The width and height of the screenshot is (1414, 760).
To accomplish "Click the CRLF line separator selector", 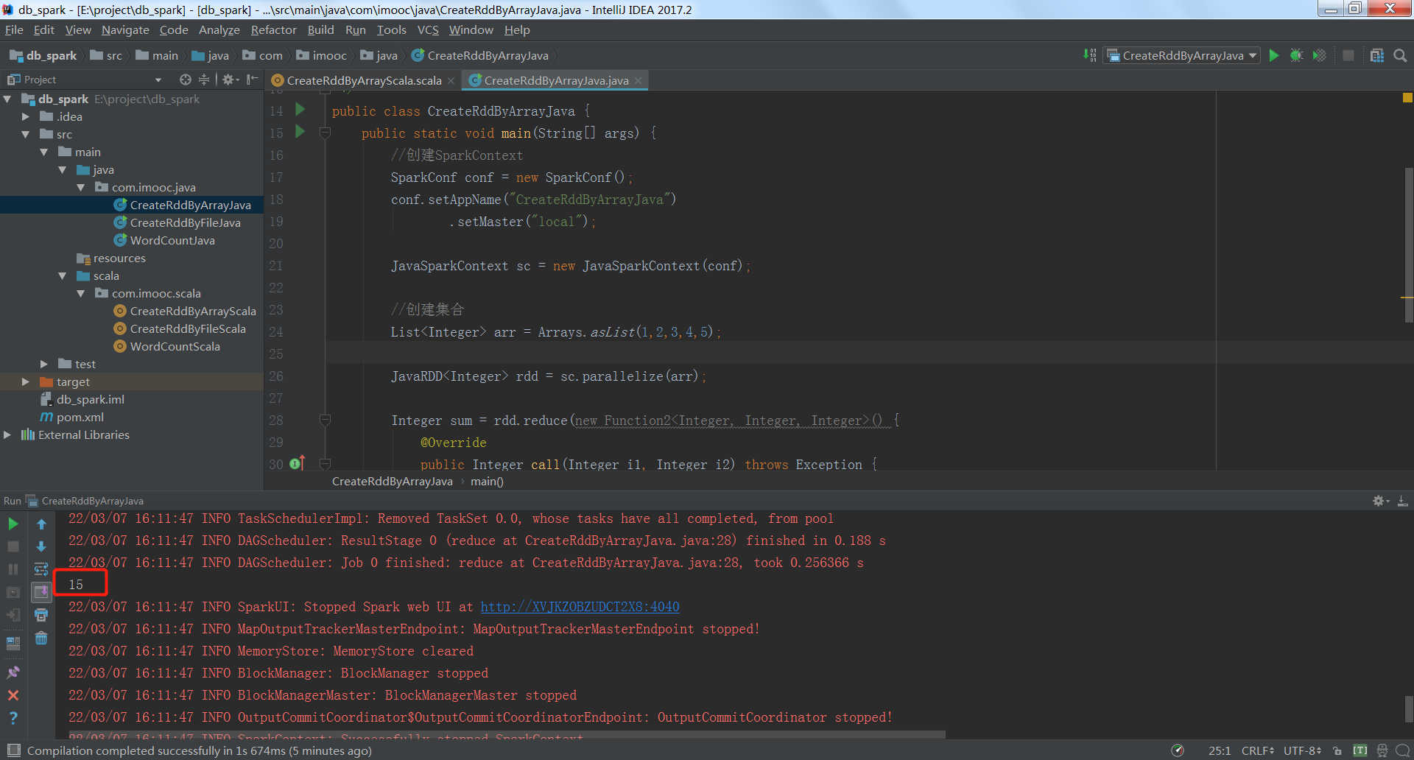I will [x=1258, y=750].
